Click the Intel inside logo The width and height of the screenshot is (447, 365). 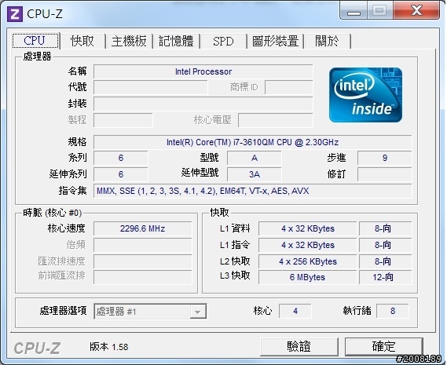[x=365, y=95]
